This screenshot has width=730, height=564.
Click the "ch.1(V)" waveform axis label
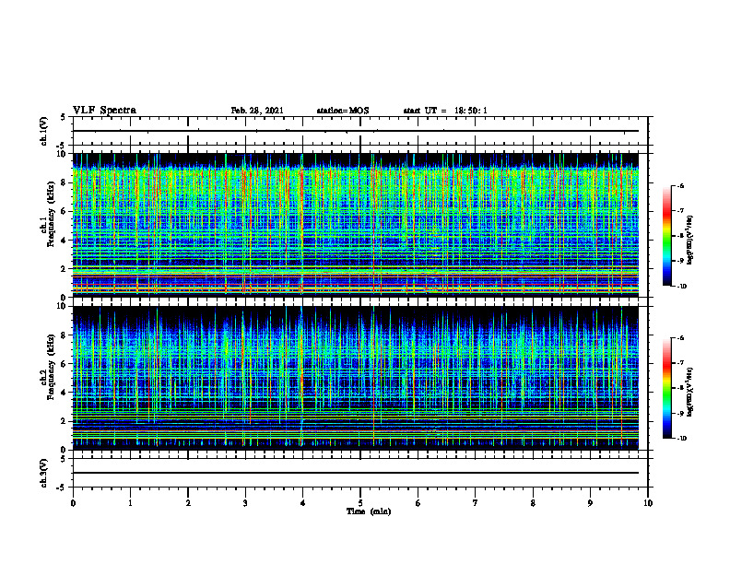click(x=44, y=131)
